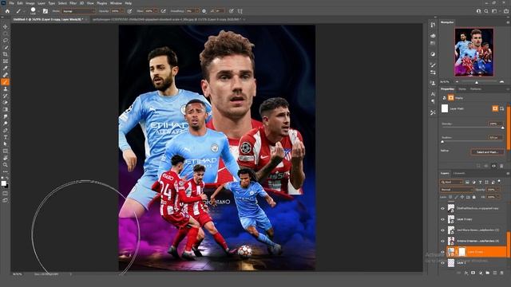Viewport: 511px width, 287px height.
Task: Switch to the second document tab
Action: tap(167, 19)
